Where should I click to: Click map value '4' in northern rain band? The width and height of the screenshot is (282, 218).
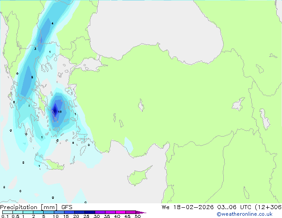(x=52, y=24)
